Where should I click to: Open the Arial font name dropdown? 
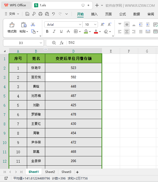point(80,24)
